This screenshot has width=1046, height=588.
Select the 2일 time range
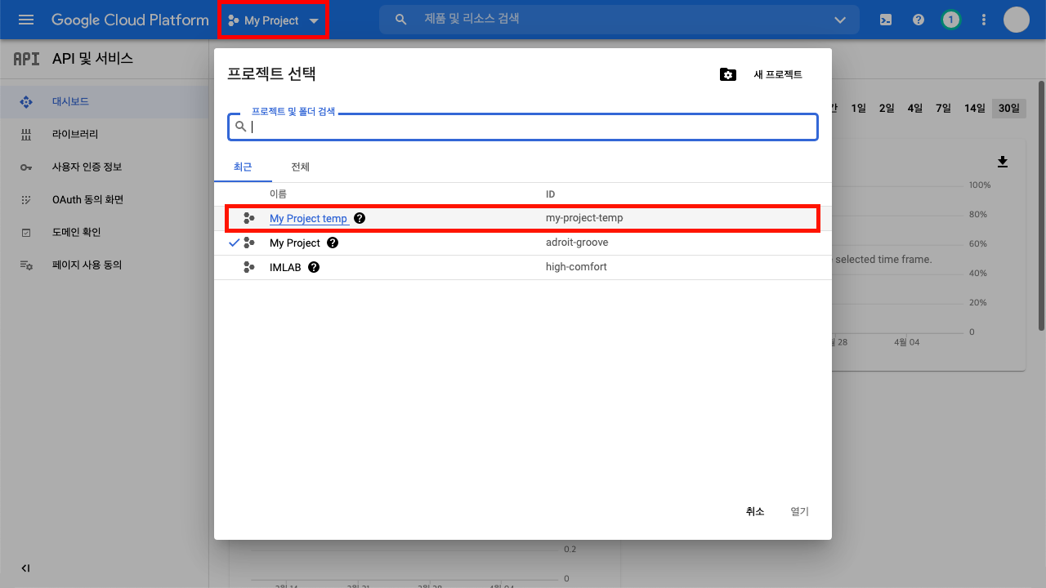pos(887,108)
